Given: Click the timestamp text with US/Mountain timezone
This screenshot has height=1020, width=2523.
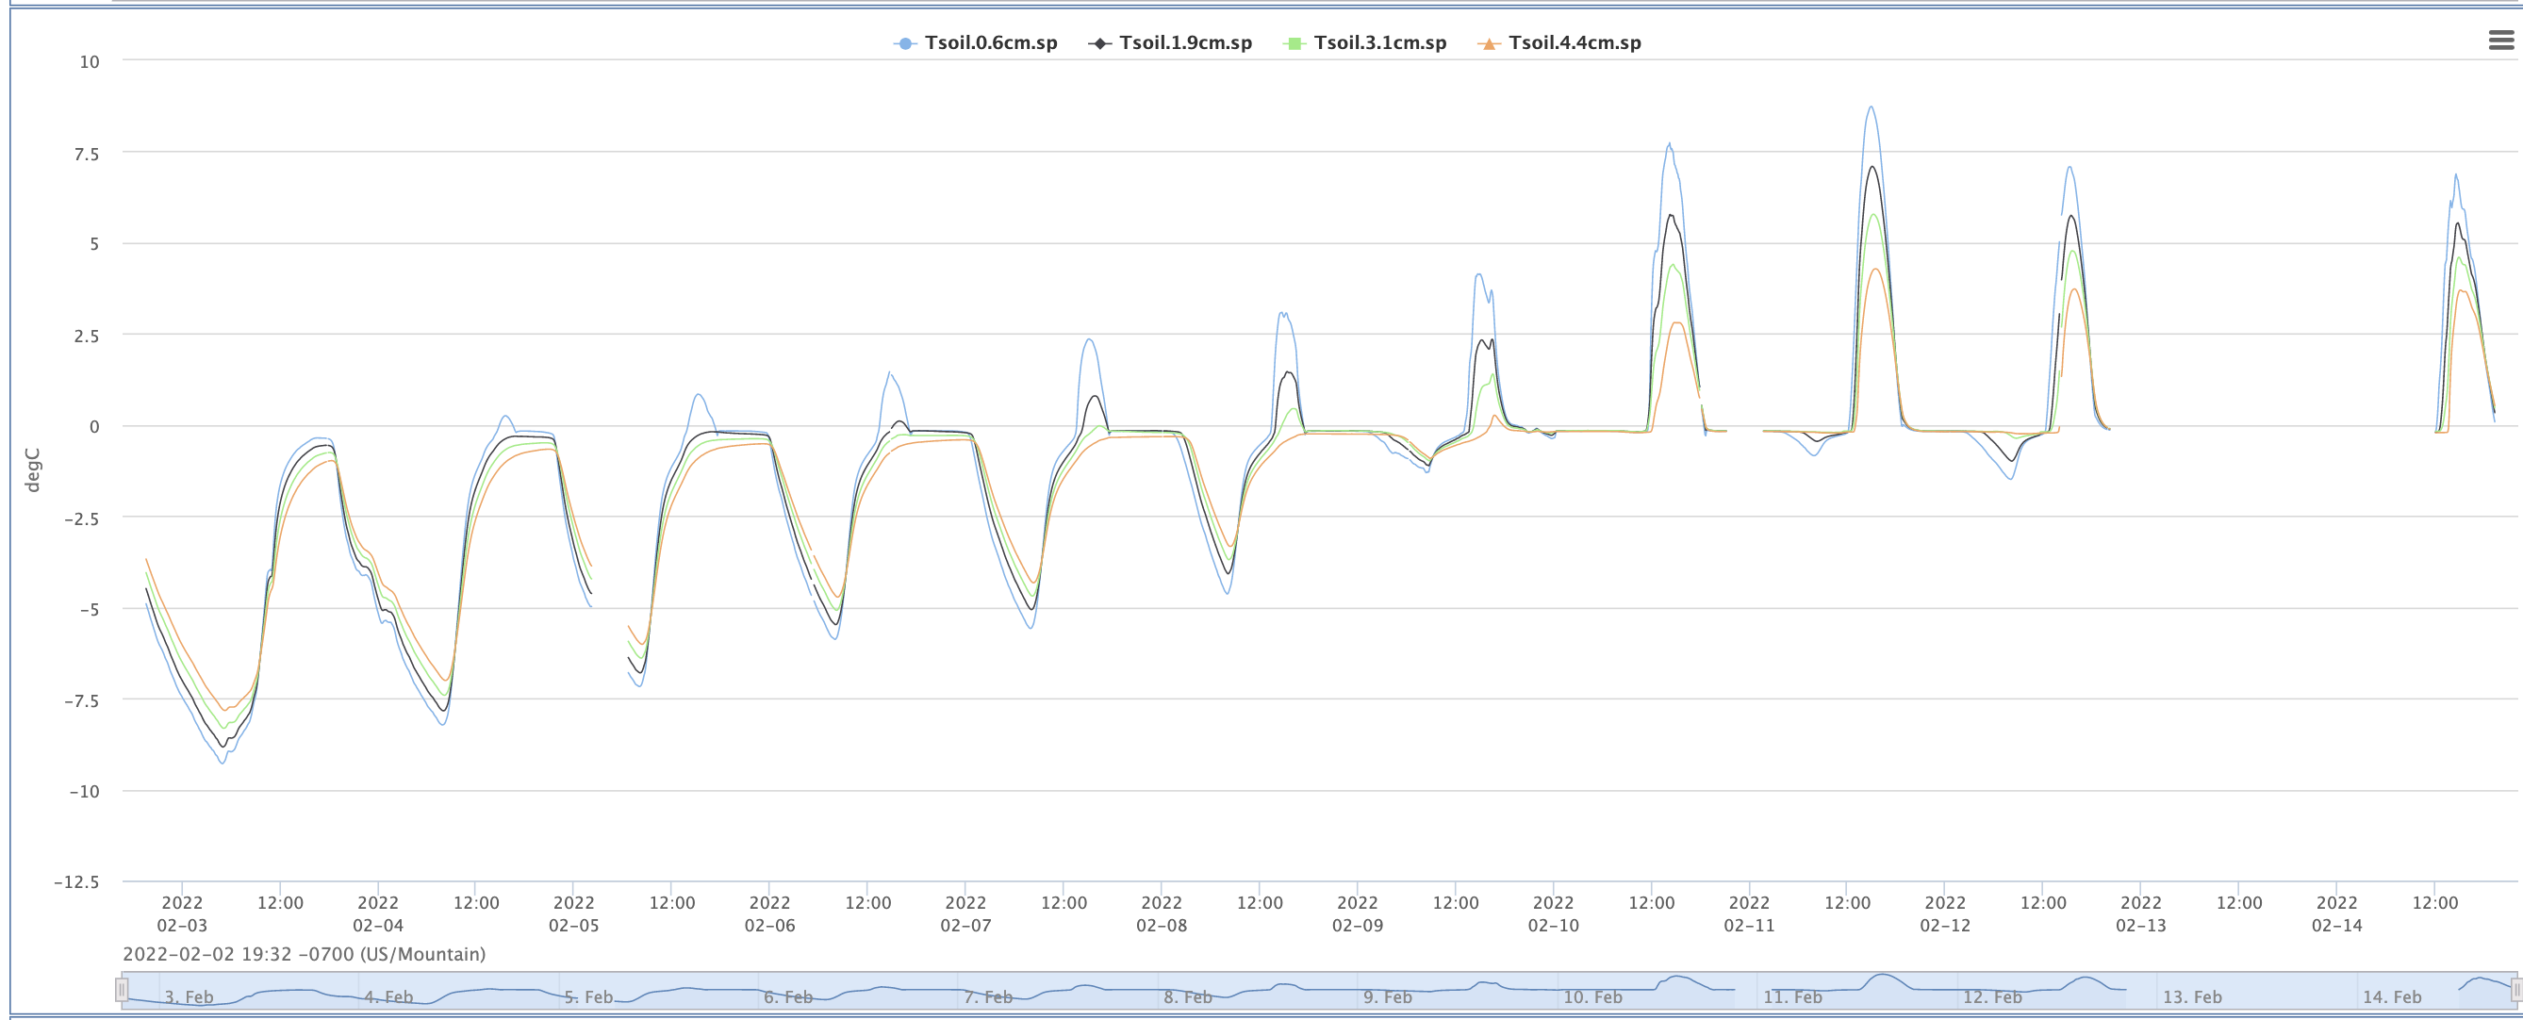Looking at the screenshot, I should [x=304, y=953].
